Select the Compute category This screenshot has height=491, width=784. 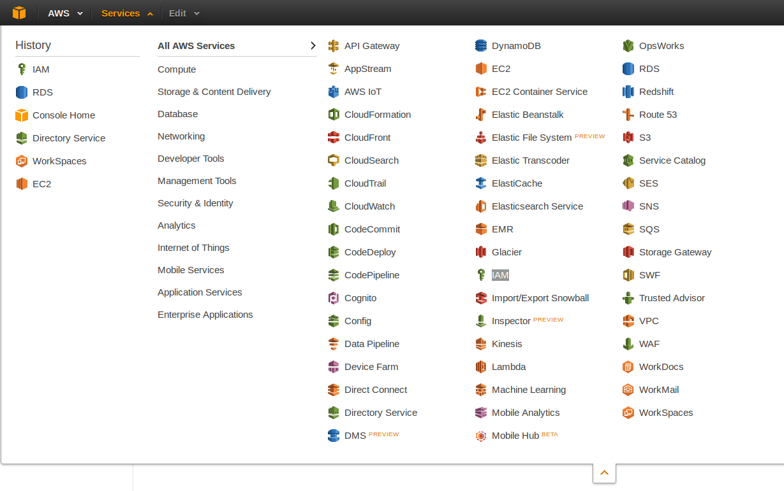point(177,69)
